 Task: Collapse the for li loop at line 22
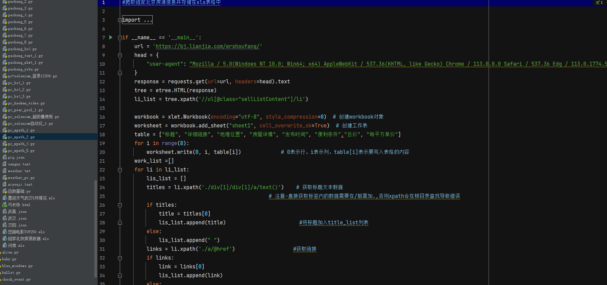(x=120, y=170)
